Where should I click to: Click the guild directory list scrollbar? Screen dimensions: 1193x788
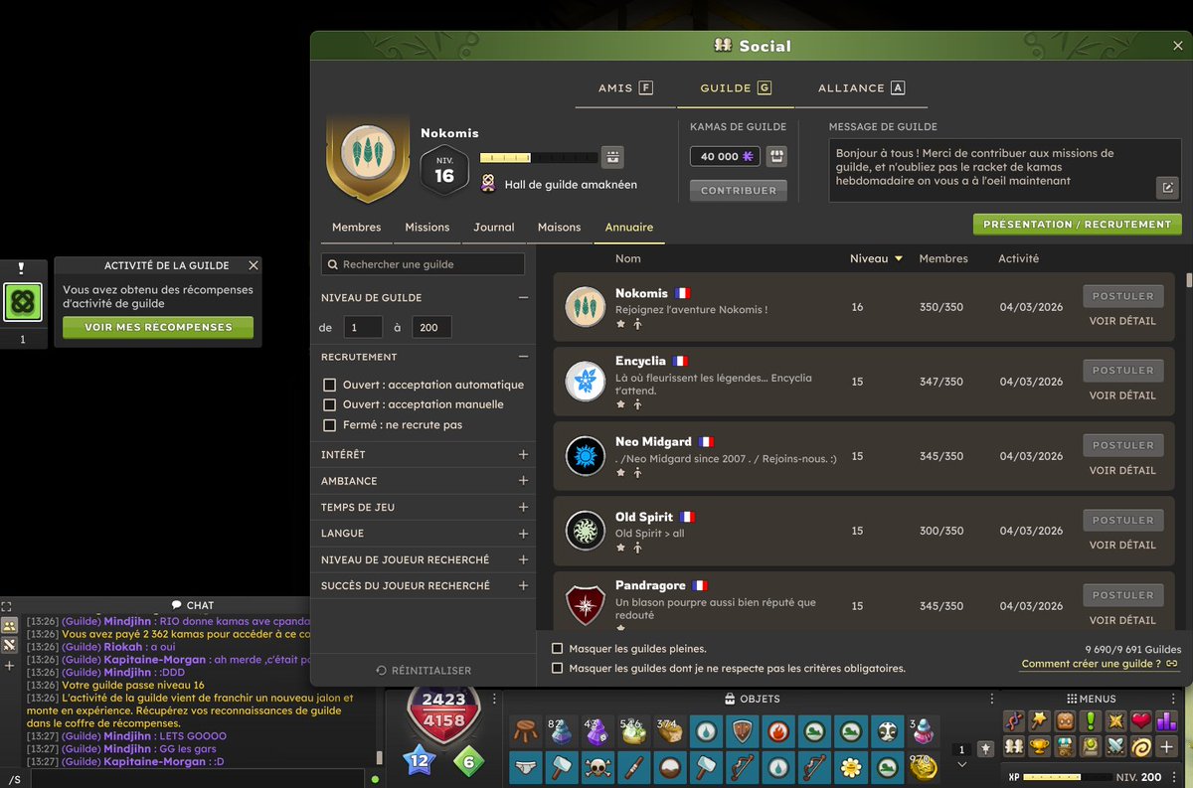[x=1188, y=280]
